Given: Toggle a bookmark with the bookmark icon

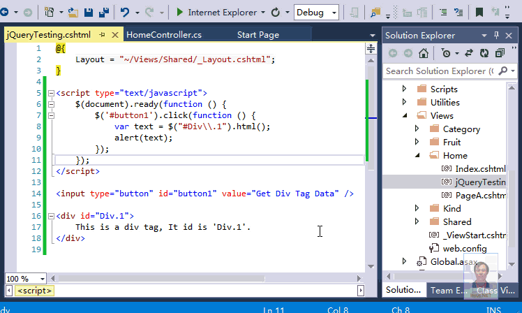Looking at the screenshot, I should tap(479, 13).
